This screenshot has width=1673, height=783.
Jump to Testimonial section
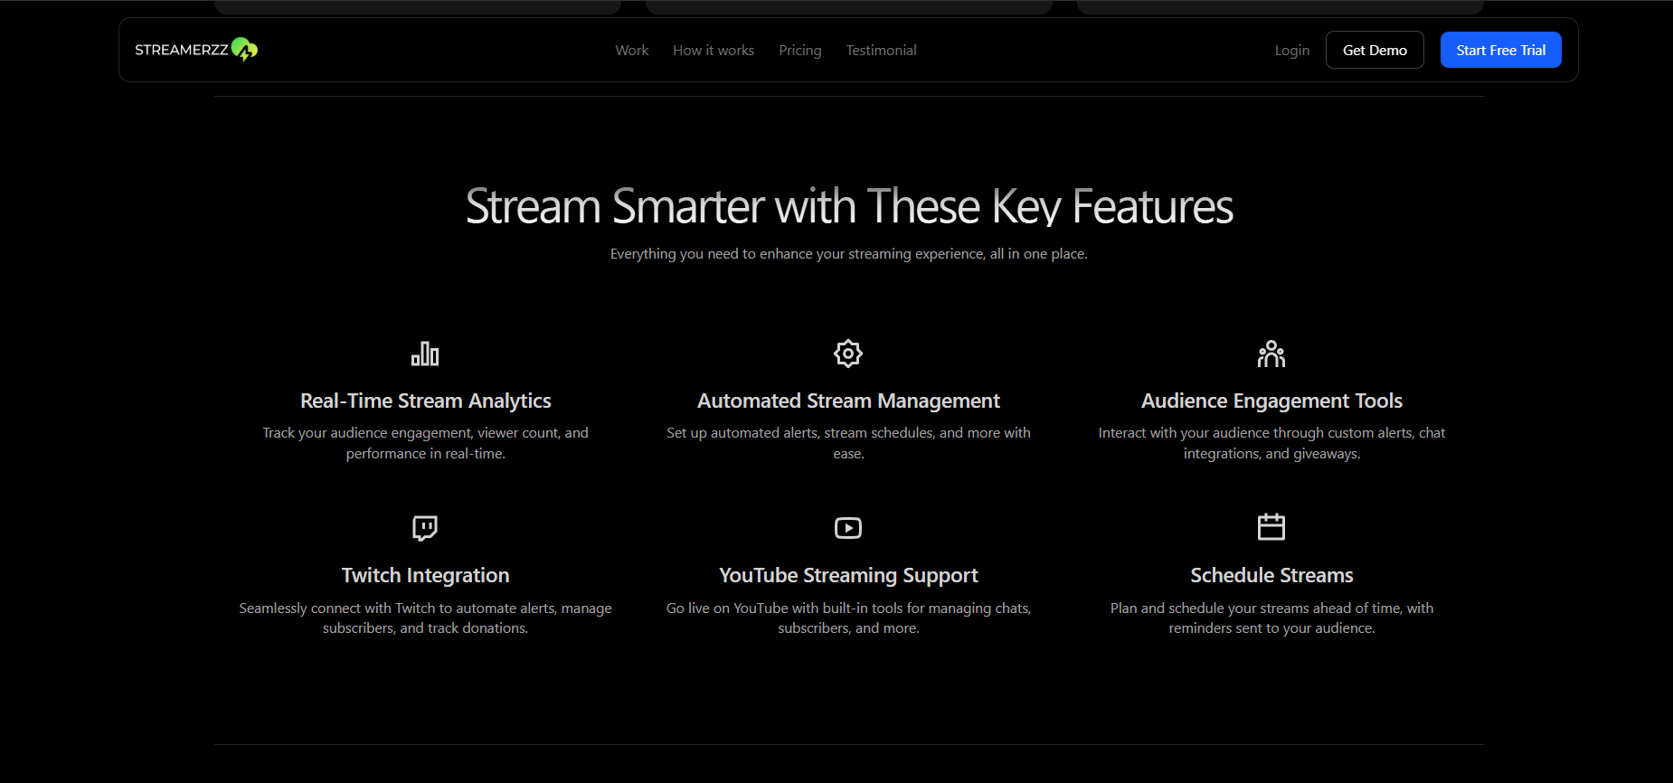882,51
